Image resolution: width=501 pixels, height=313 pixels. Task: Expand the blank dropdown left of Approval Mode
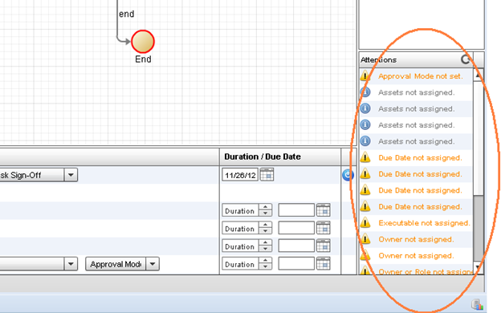[71, 264]
